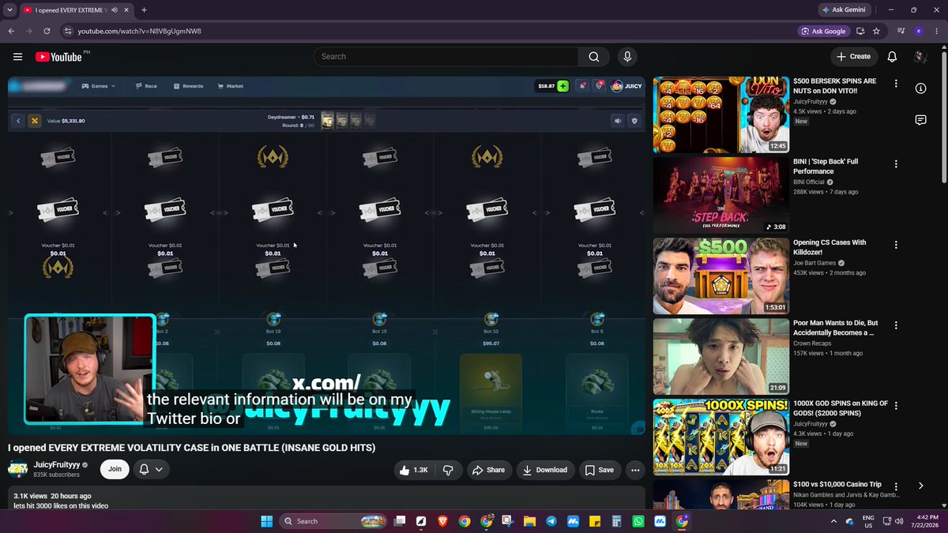Bookmark this page with the star icon
Image resolution: width=948 pixels, height=533 pixels.
[876, 32]
